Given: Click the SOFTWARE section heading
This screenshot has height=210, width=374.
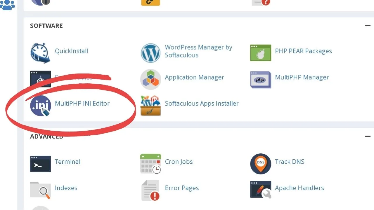Looking at the screenshot, I should (46, 26).
